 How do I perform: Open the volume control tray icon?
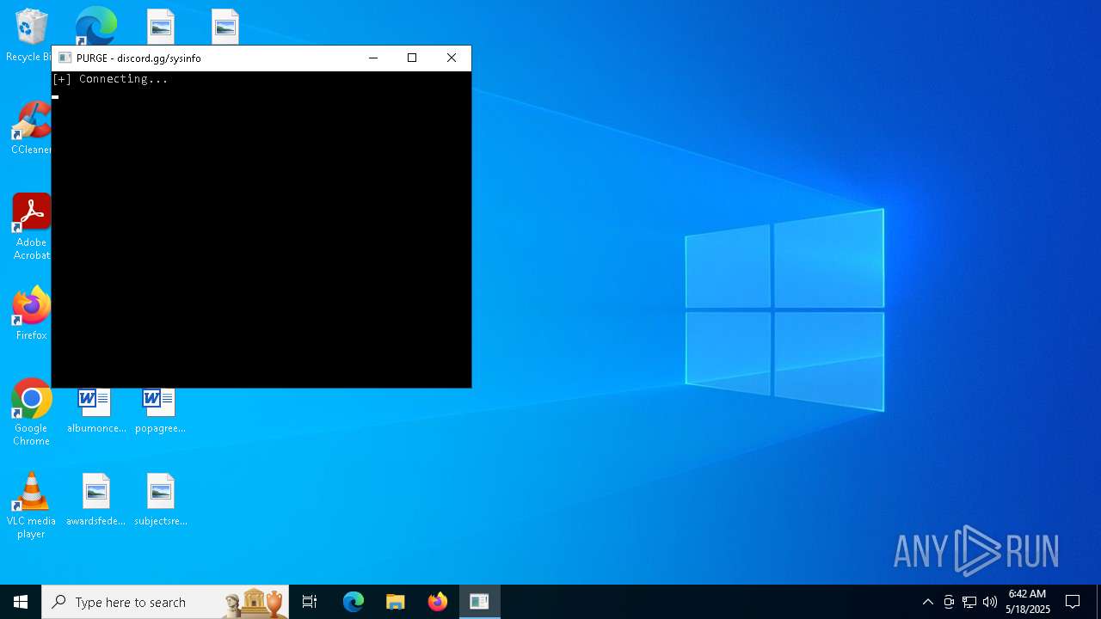pyautogui.click(x=990, y=602)
